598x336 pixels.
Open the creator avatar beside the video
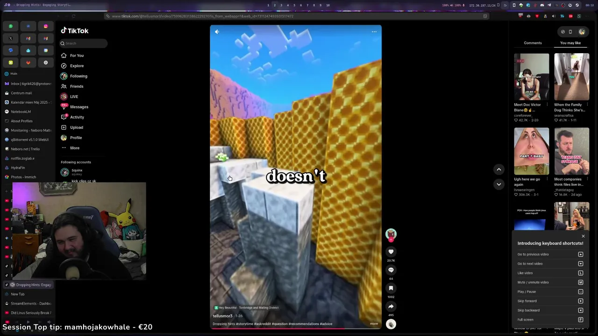coord(391,234)
